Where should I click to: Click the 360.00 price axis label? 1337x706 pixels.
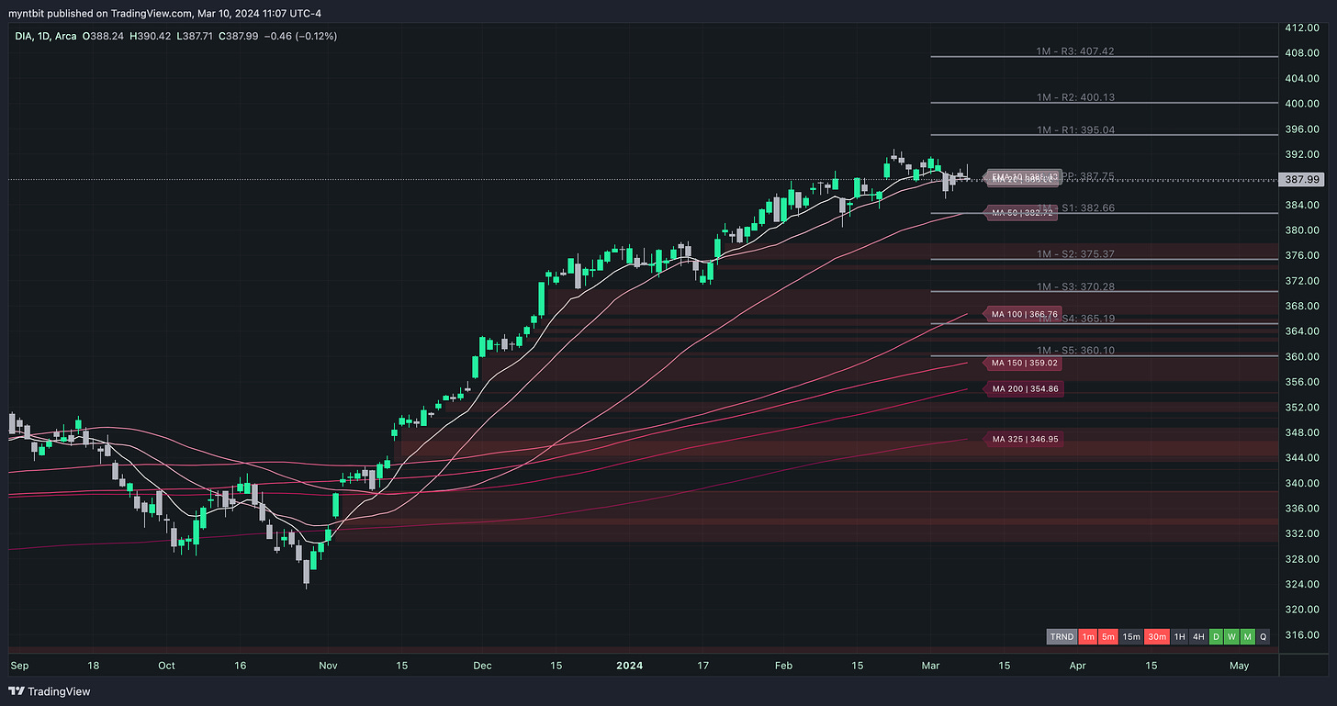pyautogui.click(x=1302, y=356)
